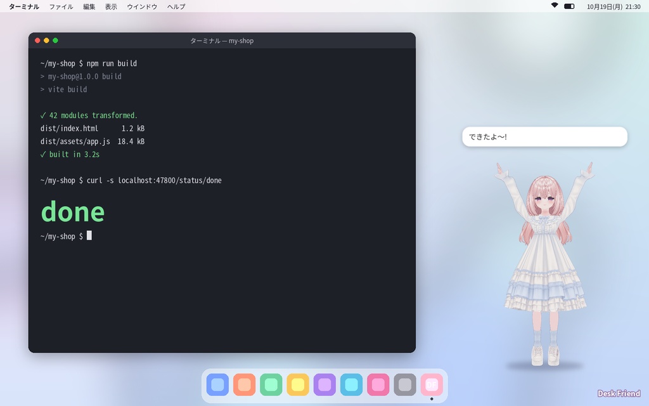The image size is (649, 406).
Task: Launch the green dock app icon
Action: (271, 384)
